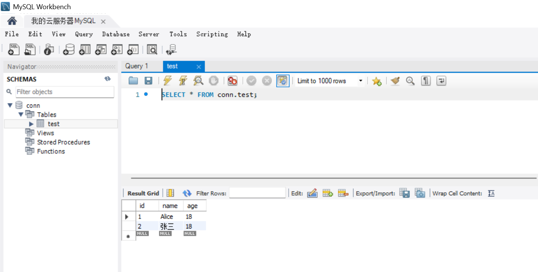
Task: Refresh the SCHEMAS list
Action: click(108, 79)
